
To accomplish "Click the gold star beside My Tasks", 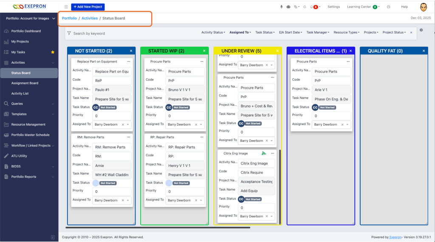I will click(53, 52).
